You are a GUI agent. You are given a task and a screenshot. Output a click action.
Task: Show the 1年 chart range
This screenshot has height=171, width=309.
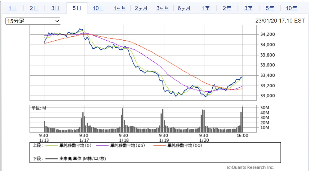tap(205, 8)
